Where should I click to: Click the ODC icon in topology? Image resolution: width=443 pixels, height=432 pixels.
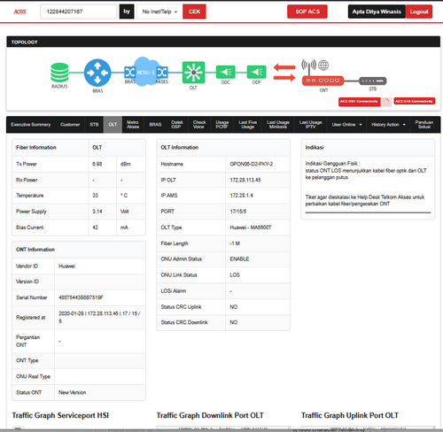tap(226, 72)
